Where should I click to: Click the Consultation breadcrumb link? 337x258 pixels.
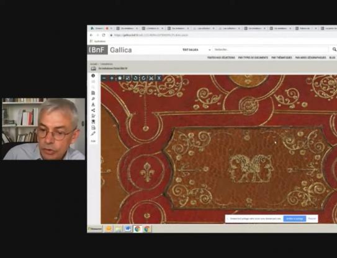[106, 64]
